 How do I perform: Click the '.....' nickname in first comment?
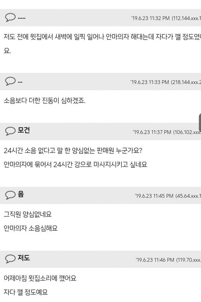click(22, 19)
